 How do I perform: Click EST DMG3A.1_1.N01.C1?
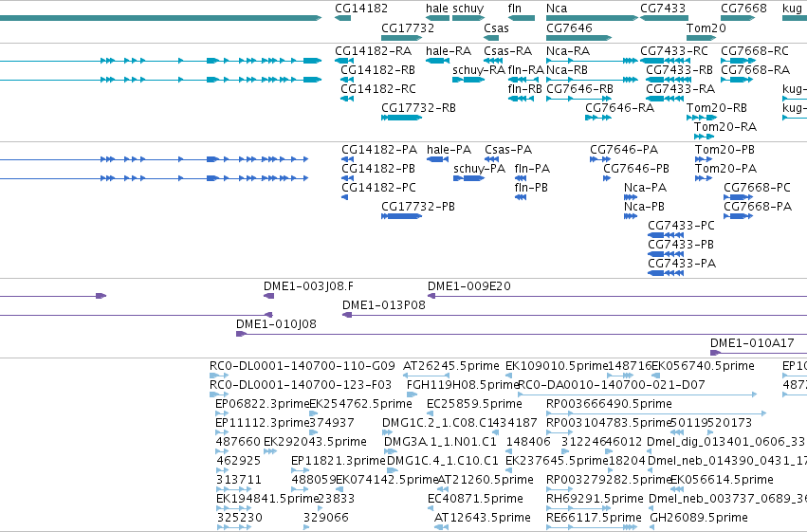[440, 442]
